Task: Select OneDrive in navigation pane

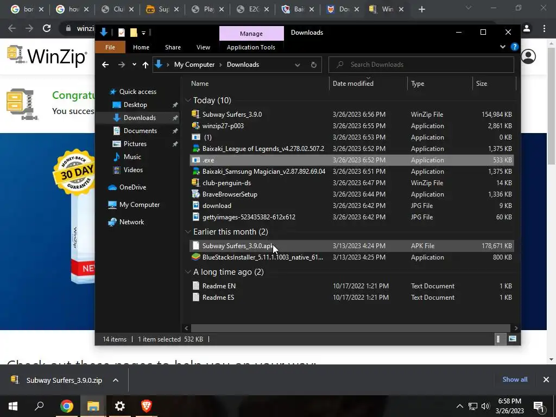Action: click(x=132, y=187)
